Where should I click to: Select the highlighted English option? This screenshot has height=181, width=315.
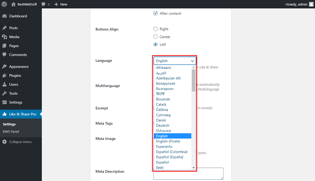click(172, 136)
